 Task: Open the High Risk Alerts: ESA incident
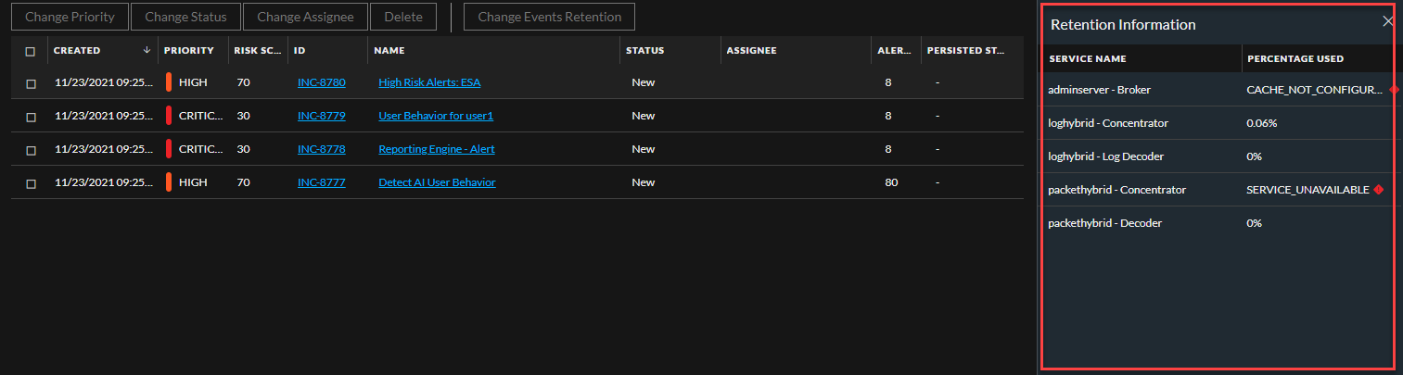[429, 82]
